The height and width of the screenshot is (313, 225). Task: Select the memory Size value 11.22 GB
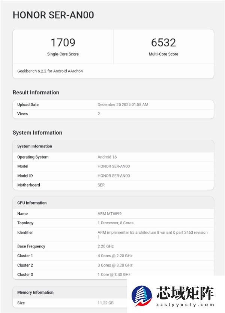(x=105, y=303)
